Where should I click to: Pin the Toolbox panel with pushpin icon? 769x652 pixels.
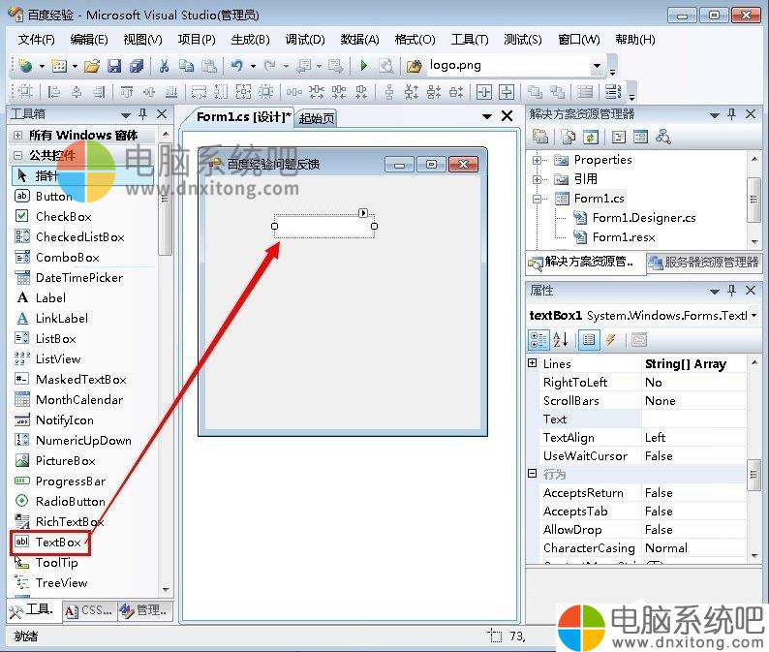pyautogui.click(x=142, y=114)
